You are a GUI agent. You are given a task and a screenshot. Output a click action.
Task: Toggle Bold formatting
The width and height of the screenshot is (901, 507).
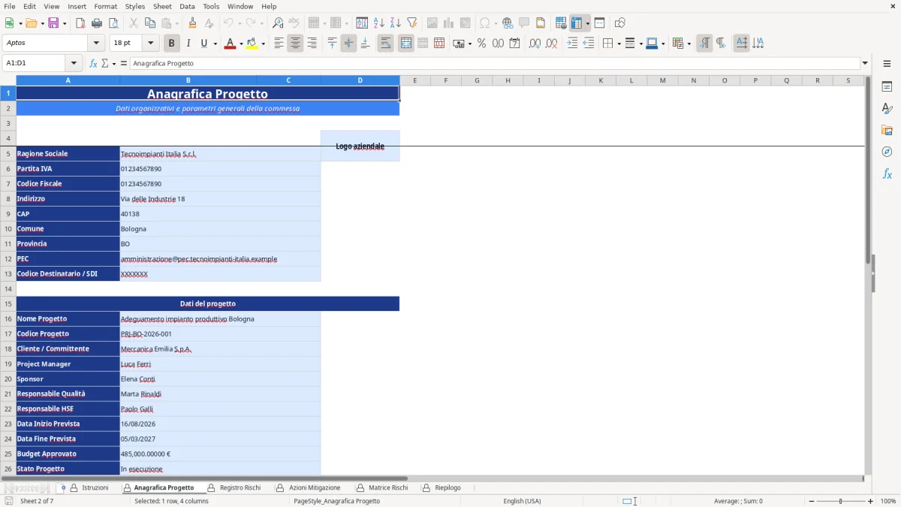click(x=171, y=44)
